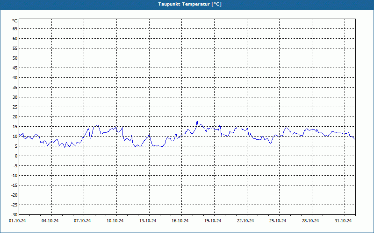Click the 04.10.24 date label
374x233 pixels.
(50, 221)
